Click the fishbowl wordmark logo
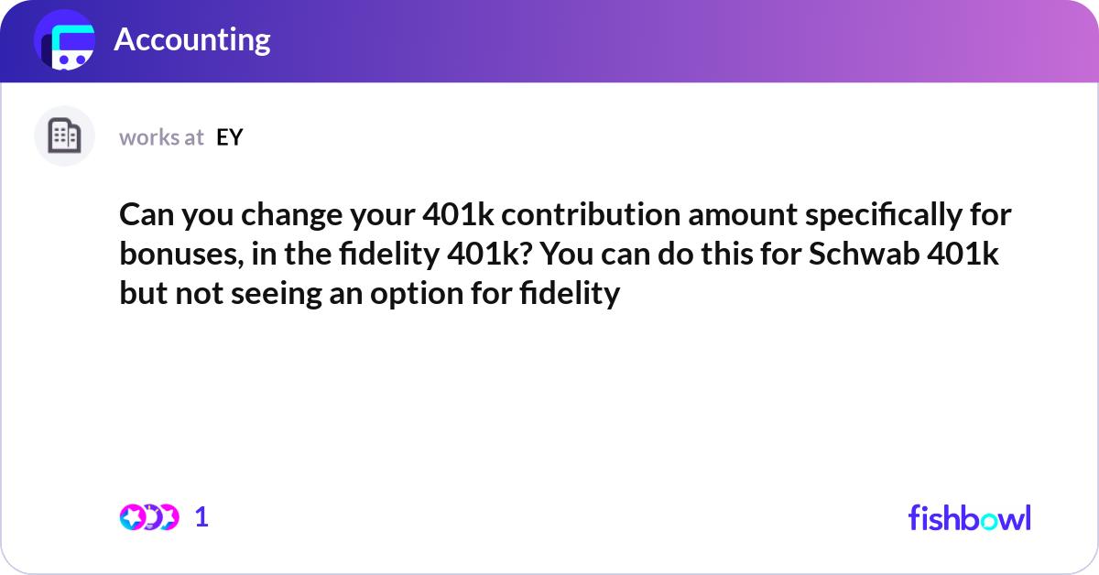The width and height of the screenshot is (1099, 575). click(969, 517)
